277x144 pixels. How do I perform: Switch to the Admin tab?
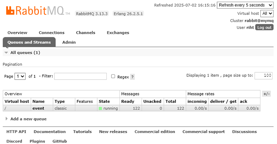69,42
